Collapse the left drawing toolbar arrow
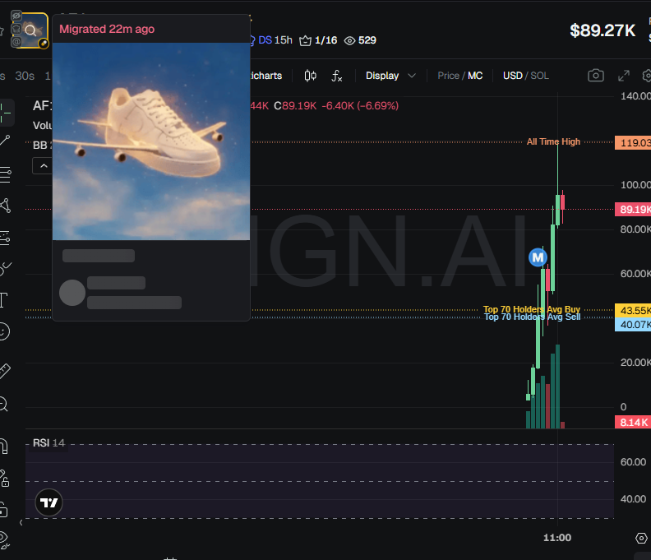Viewport: 651px width, 560px height. coord(21,523)
